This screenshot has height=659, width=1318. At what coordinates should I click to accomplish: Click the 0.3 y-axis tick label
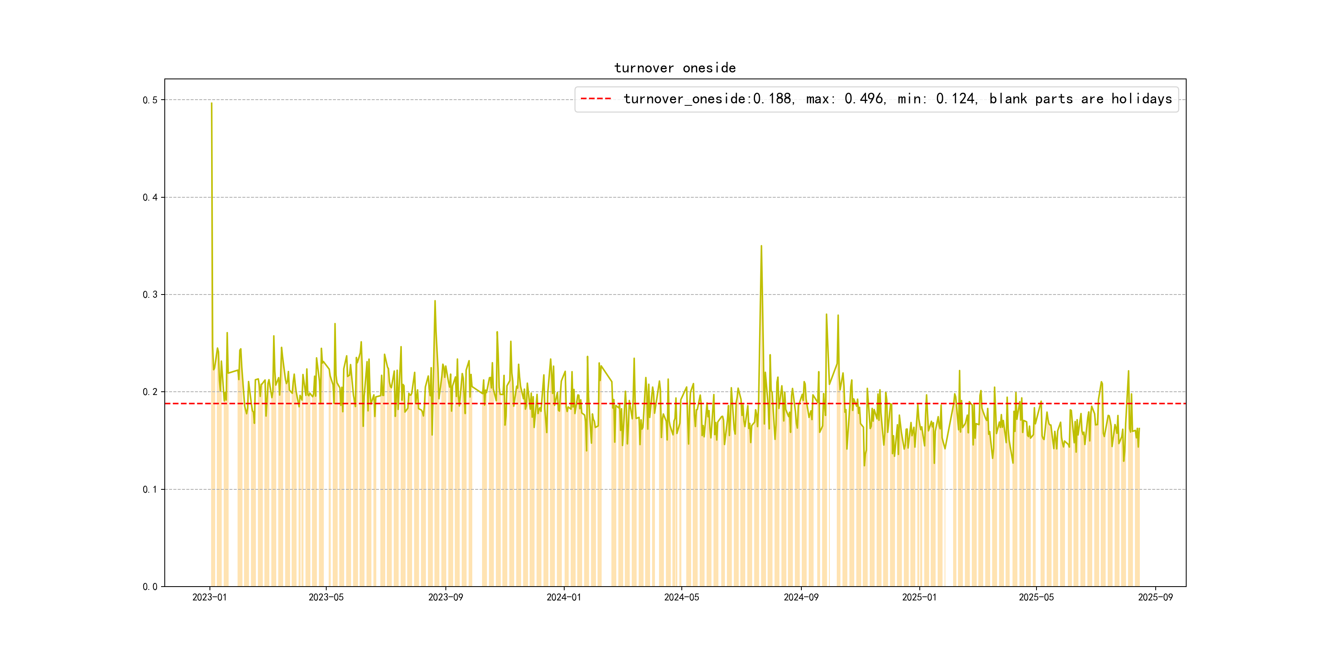tap(150, 295)
